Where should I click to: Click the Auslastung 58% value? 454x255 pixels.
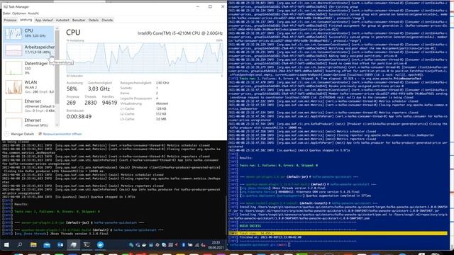point(72,89)
